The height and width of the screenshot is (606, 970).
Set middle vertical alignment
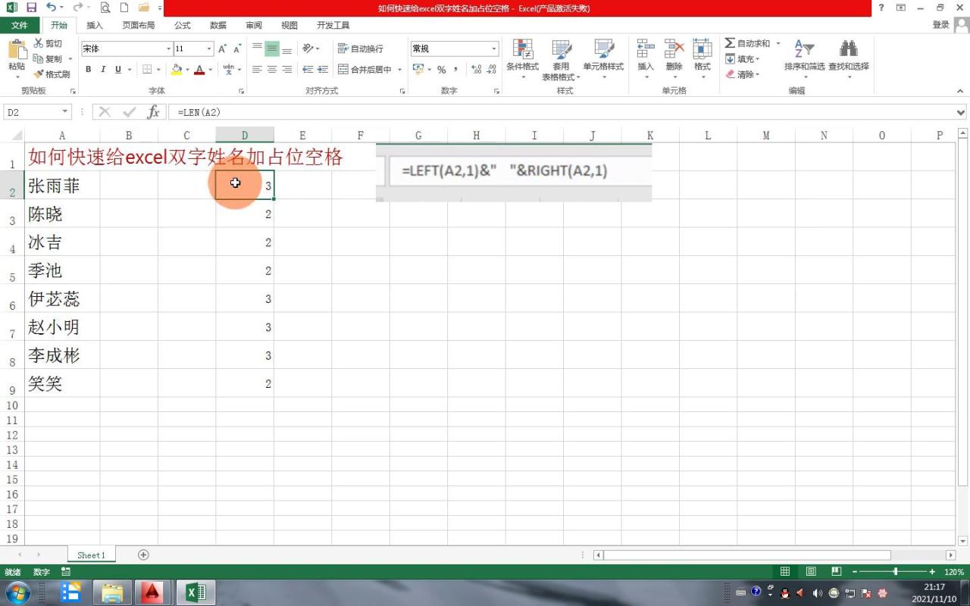tap(272, 48)
